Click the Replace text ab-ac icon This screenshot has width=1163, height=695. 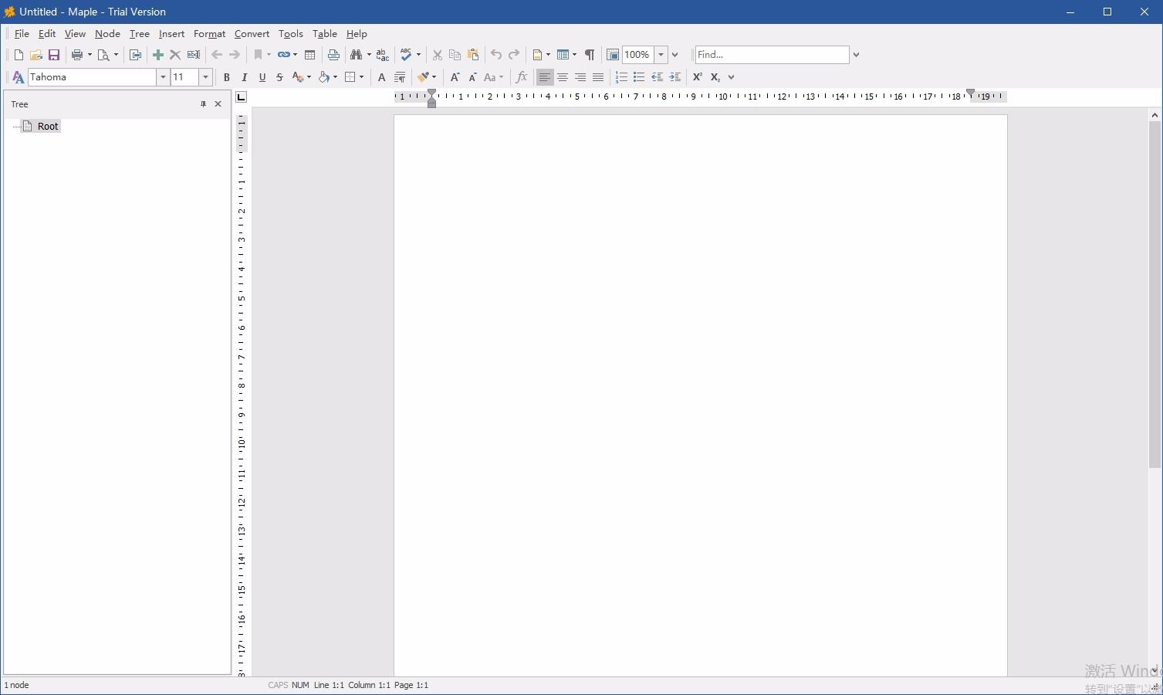(x=383, y=55)
